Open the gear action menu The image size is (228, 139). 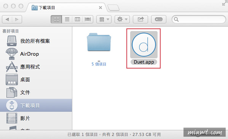click(122, 19)
